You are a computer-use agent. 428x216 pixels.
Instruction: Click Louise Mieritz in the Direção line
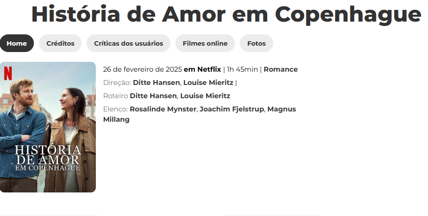(208, 82)
